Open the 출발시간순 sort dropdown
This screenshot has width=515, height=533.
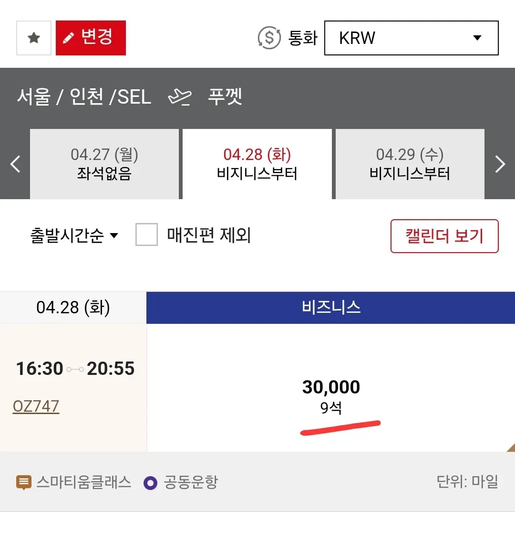[74, 235]
